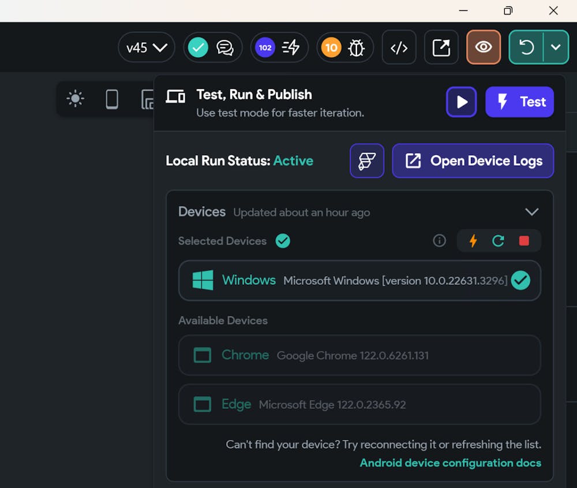Open the v45 version dropdown
Screen dimensions: 577x488
point(146,47)
